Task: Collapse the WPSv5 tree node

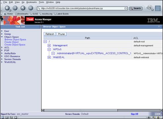Action: pos(49,49)
